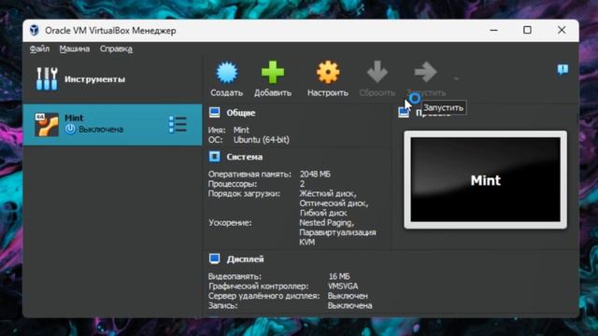
Task: Click the 2048 МБ memory value
Action: click(x=315, y=175)
